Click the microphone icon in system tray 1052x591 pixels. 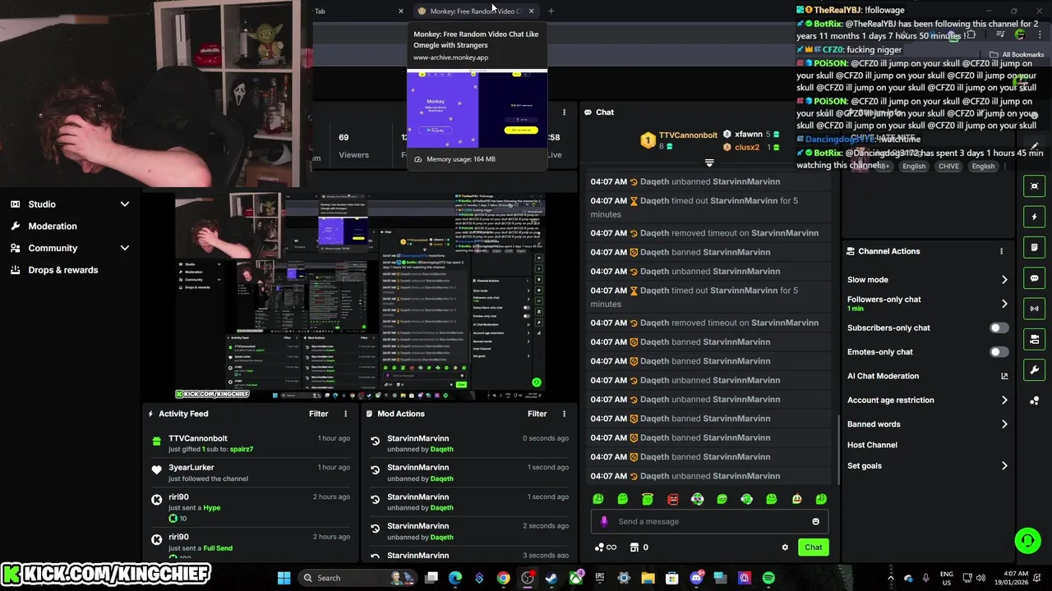coord(925,578)
